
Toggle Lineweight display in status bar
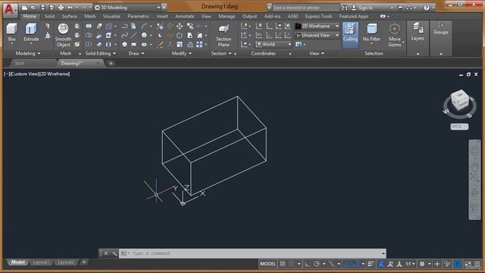click(x=371, y=264)
